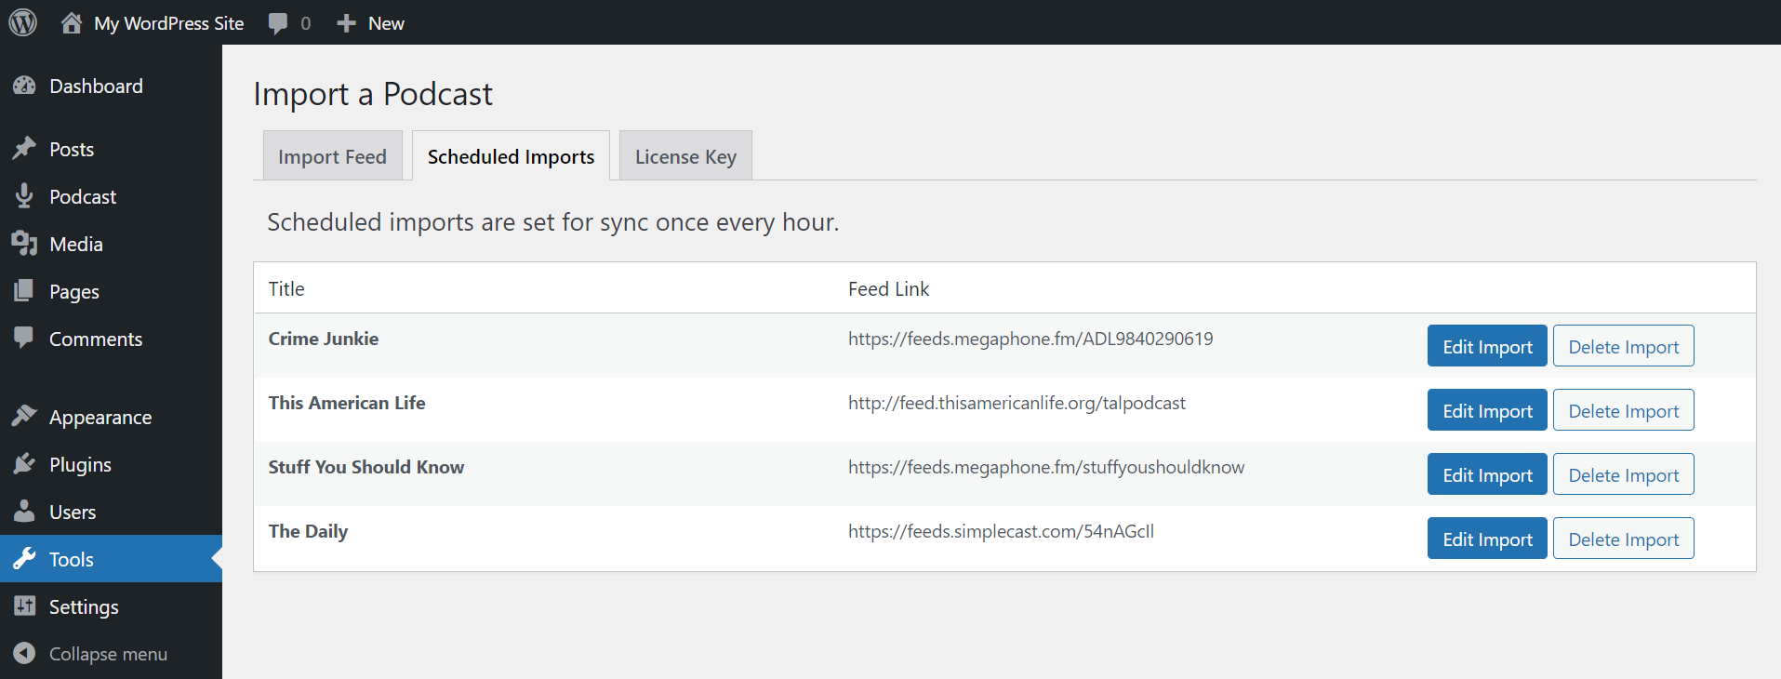Image resolution: width=1781 pixels, height=679 pixels.
Task: Open the New content menu
Action: pos(386,23)
